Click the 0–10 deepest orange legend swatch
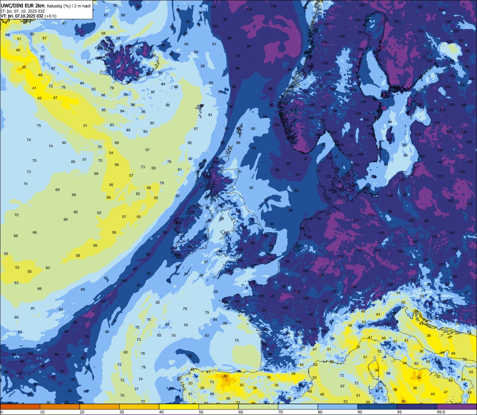Viewport: 477px width, 415px height. click(20, 407)
